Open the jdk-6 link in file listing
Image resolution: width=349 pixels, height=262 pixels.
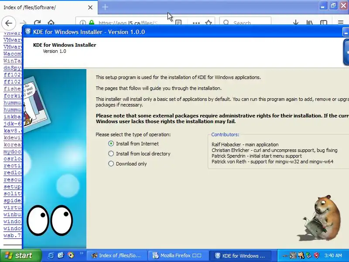pos(13,124)
